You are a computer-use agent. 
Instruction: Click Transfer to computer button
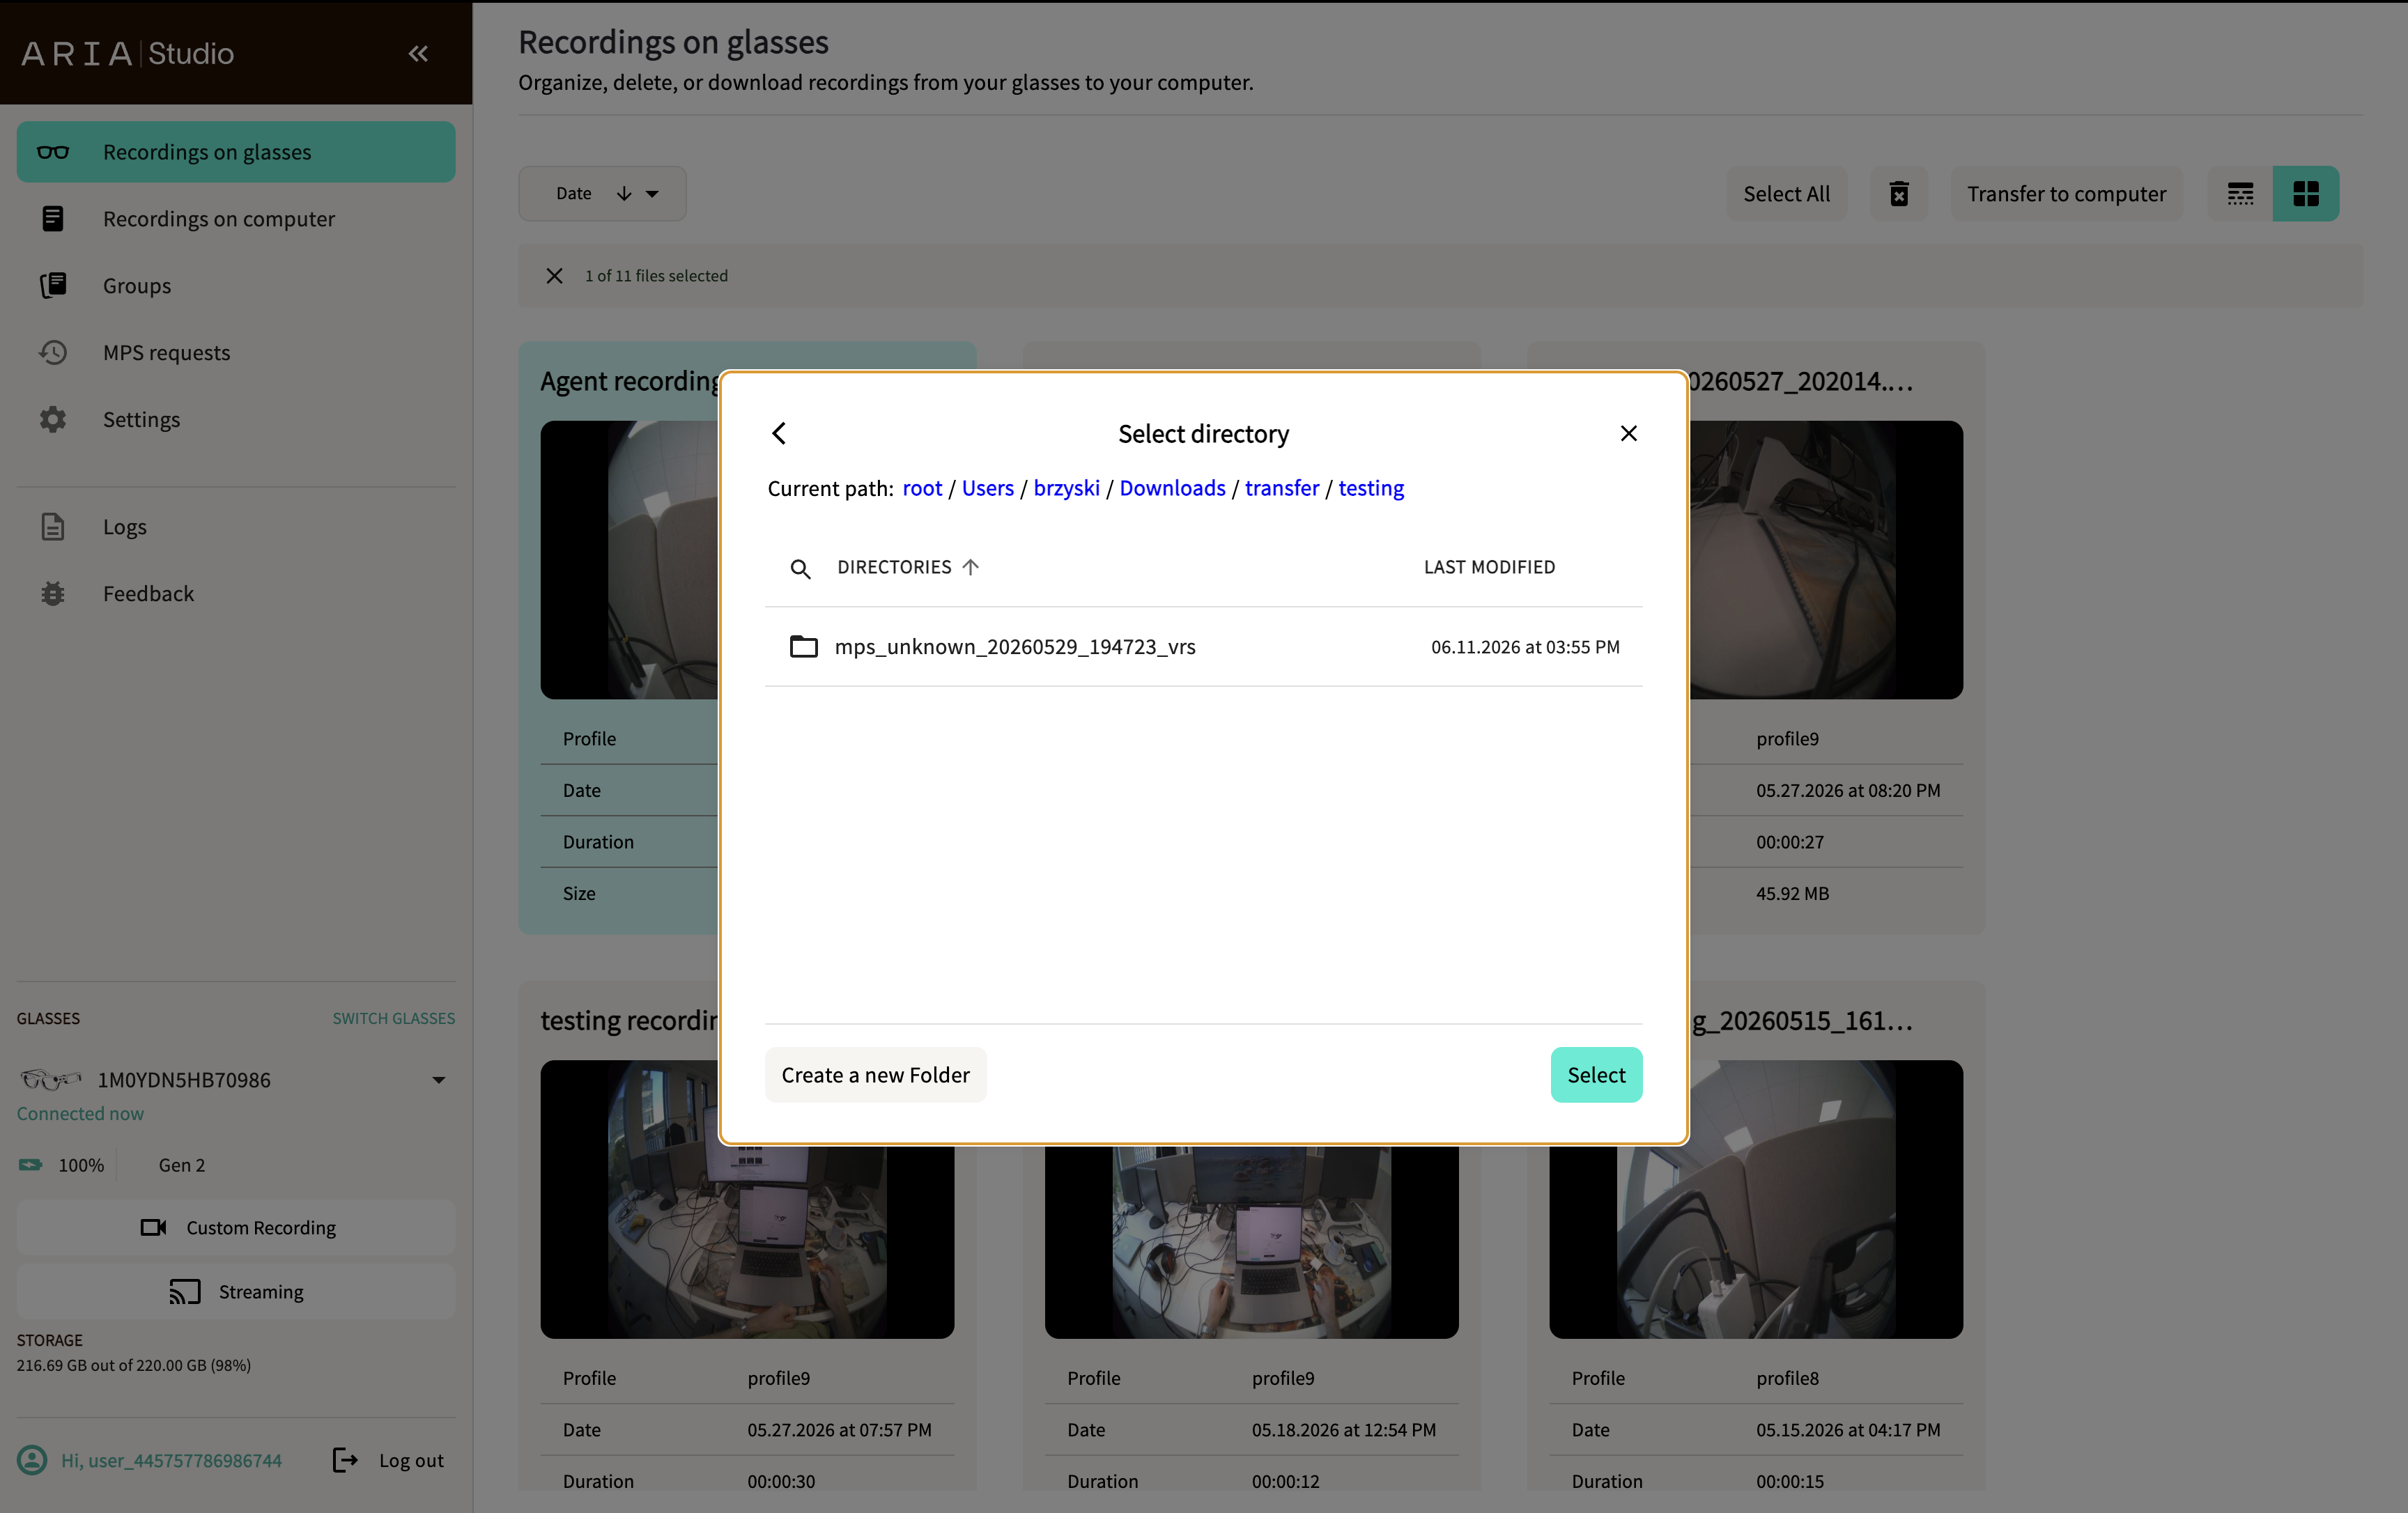click(x=2067, y=194)
